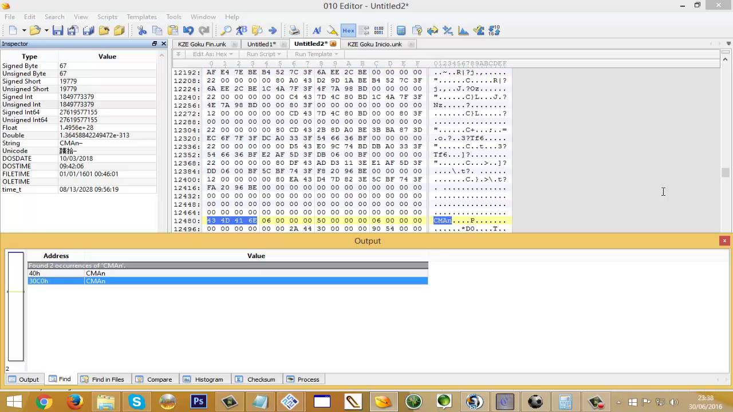
Task: Click the binary 0100 0001 view icon
Action: [x=379, y=30]
